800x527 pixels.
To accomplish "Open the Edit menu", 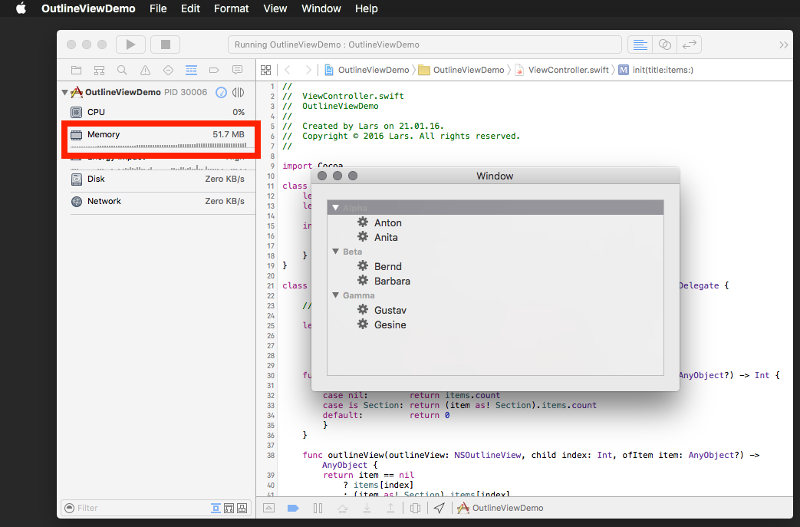I will click(x=190, y=8).
